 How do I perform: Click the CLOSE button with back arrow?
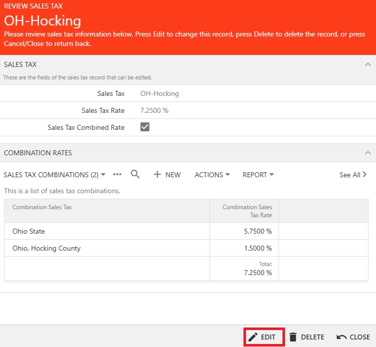(353, 337)
